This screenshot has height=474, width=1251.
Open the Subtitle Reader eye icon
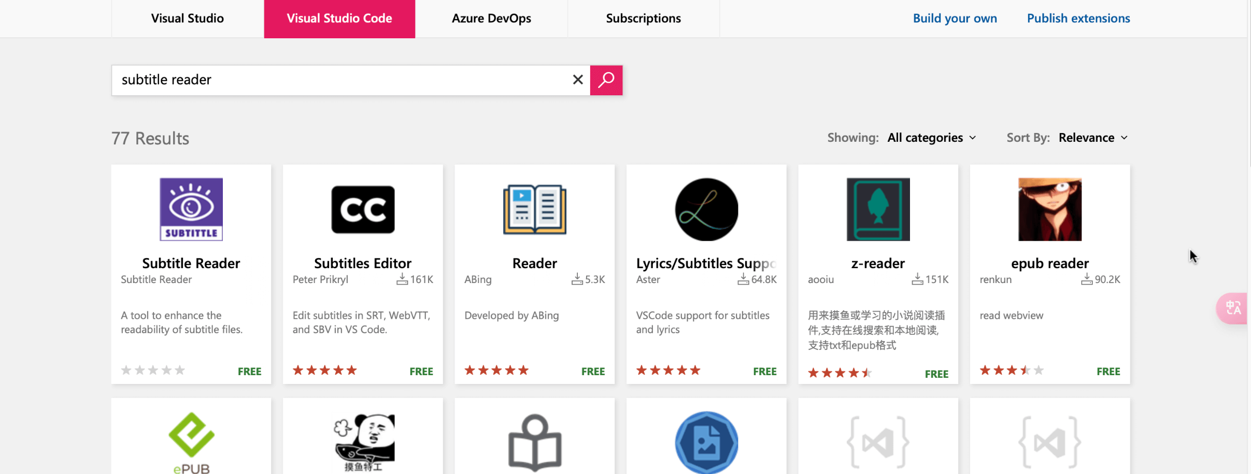coord(191,209)
